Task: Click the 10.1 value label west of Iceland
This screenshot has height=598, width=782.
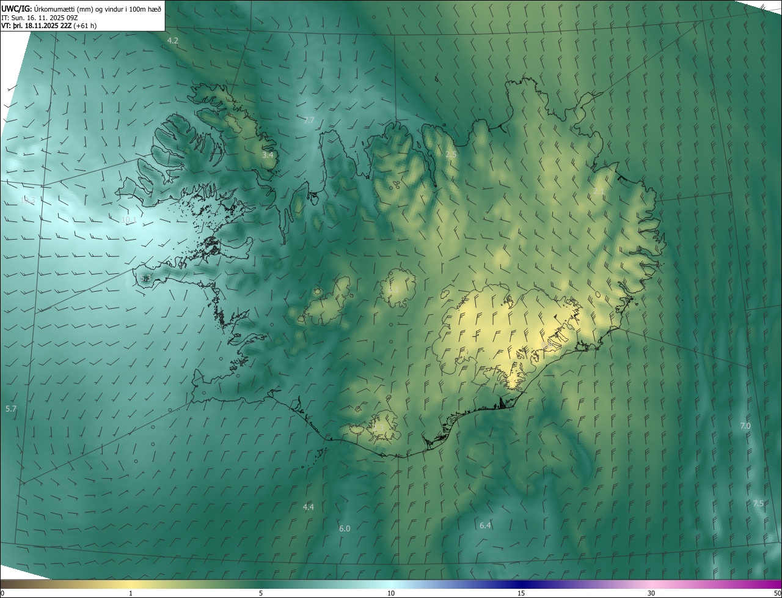Action: click(x=129, y=220)
